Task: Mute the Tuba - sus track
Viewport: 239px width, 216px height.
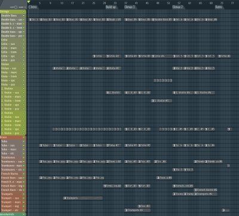Action: (23, 145)
